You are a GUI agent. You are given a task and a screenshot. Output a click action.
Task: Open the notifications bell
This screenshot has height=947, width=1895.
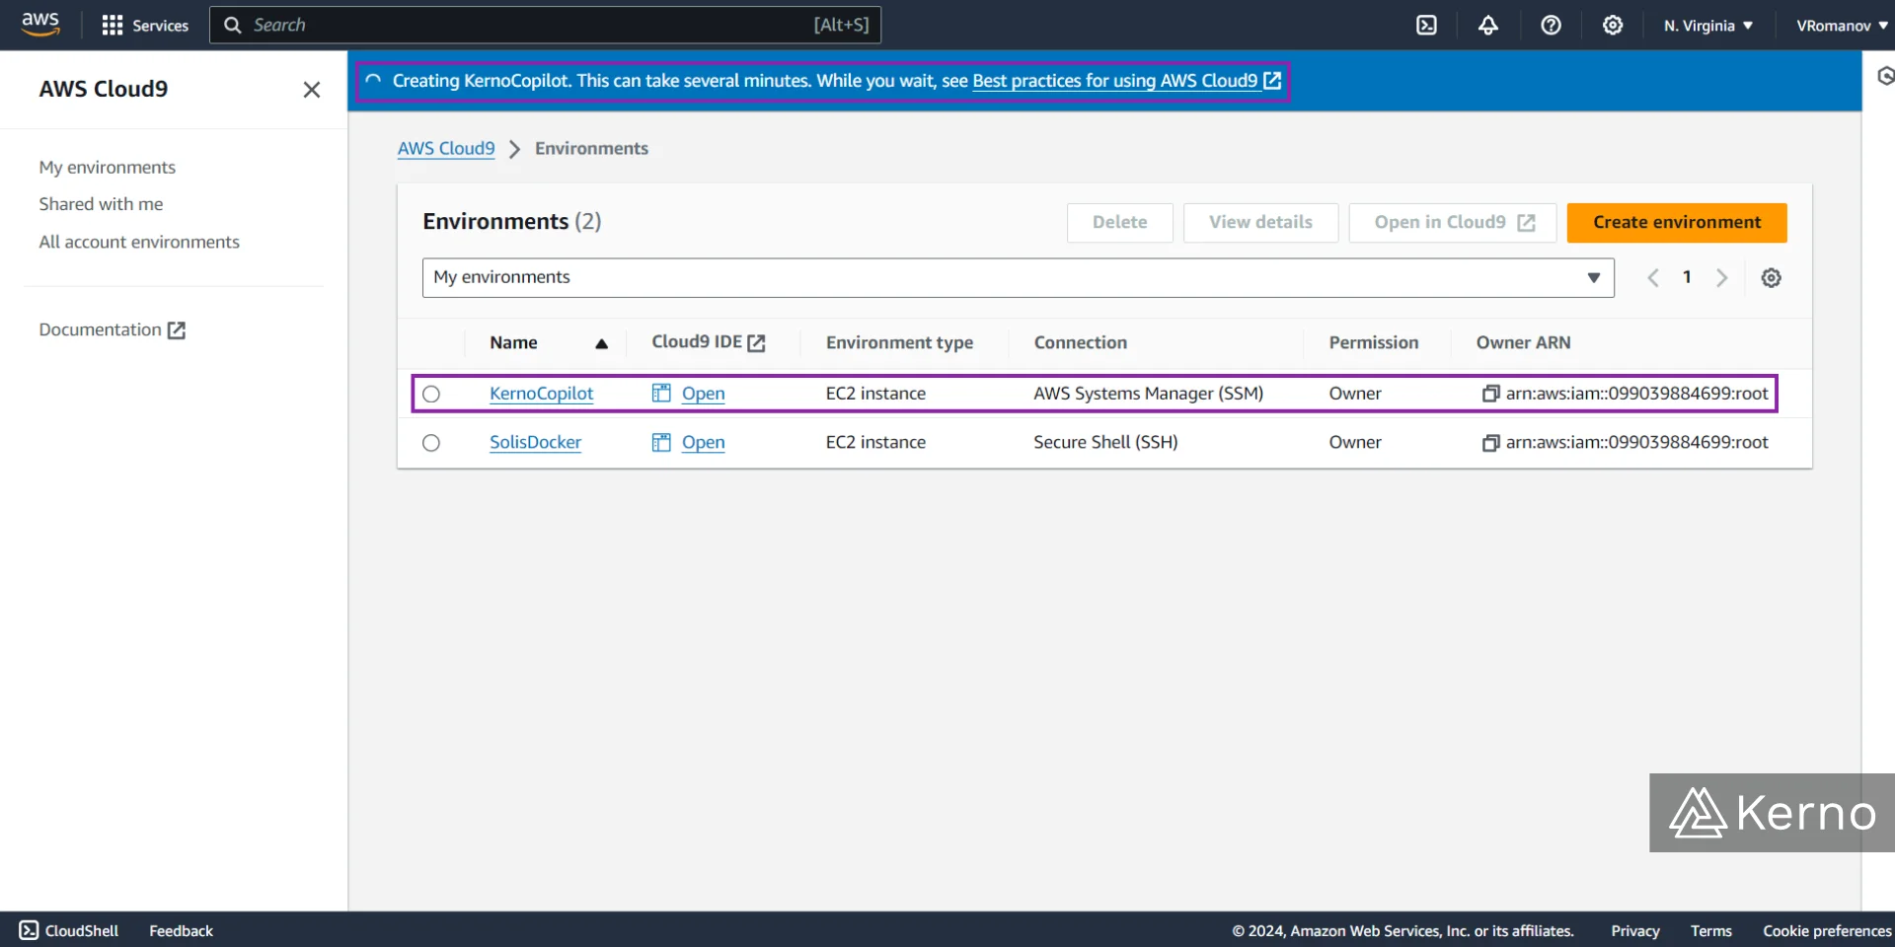(1488, 25)
